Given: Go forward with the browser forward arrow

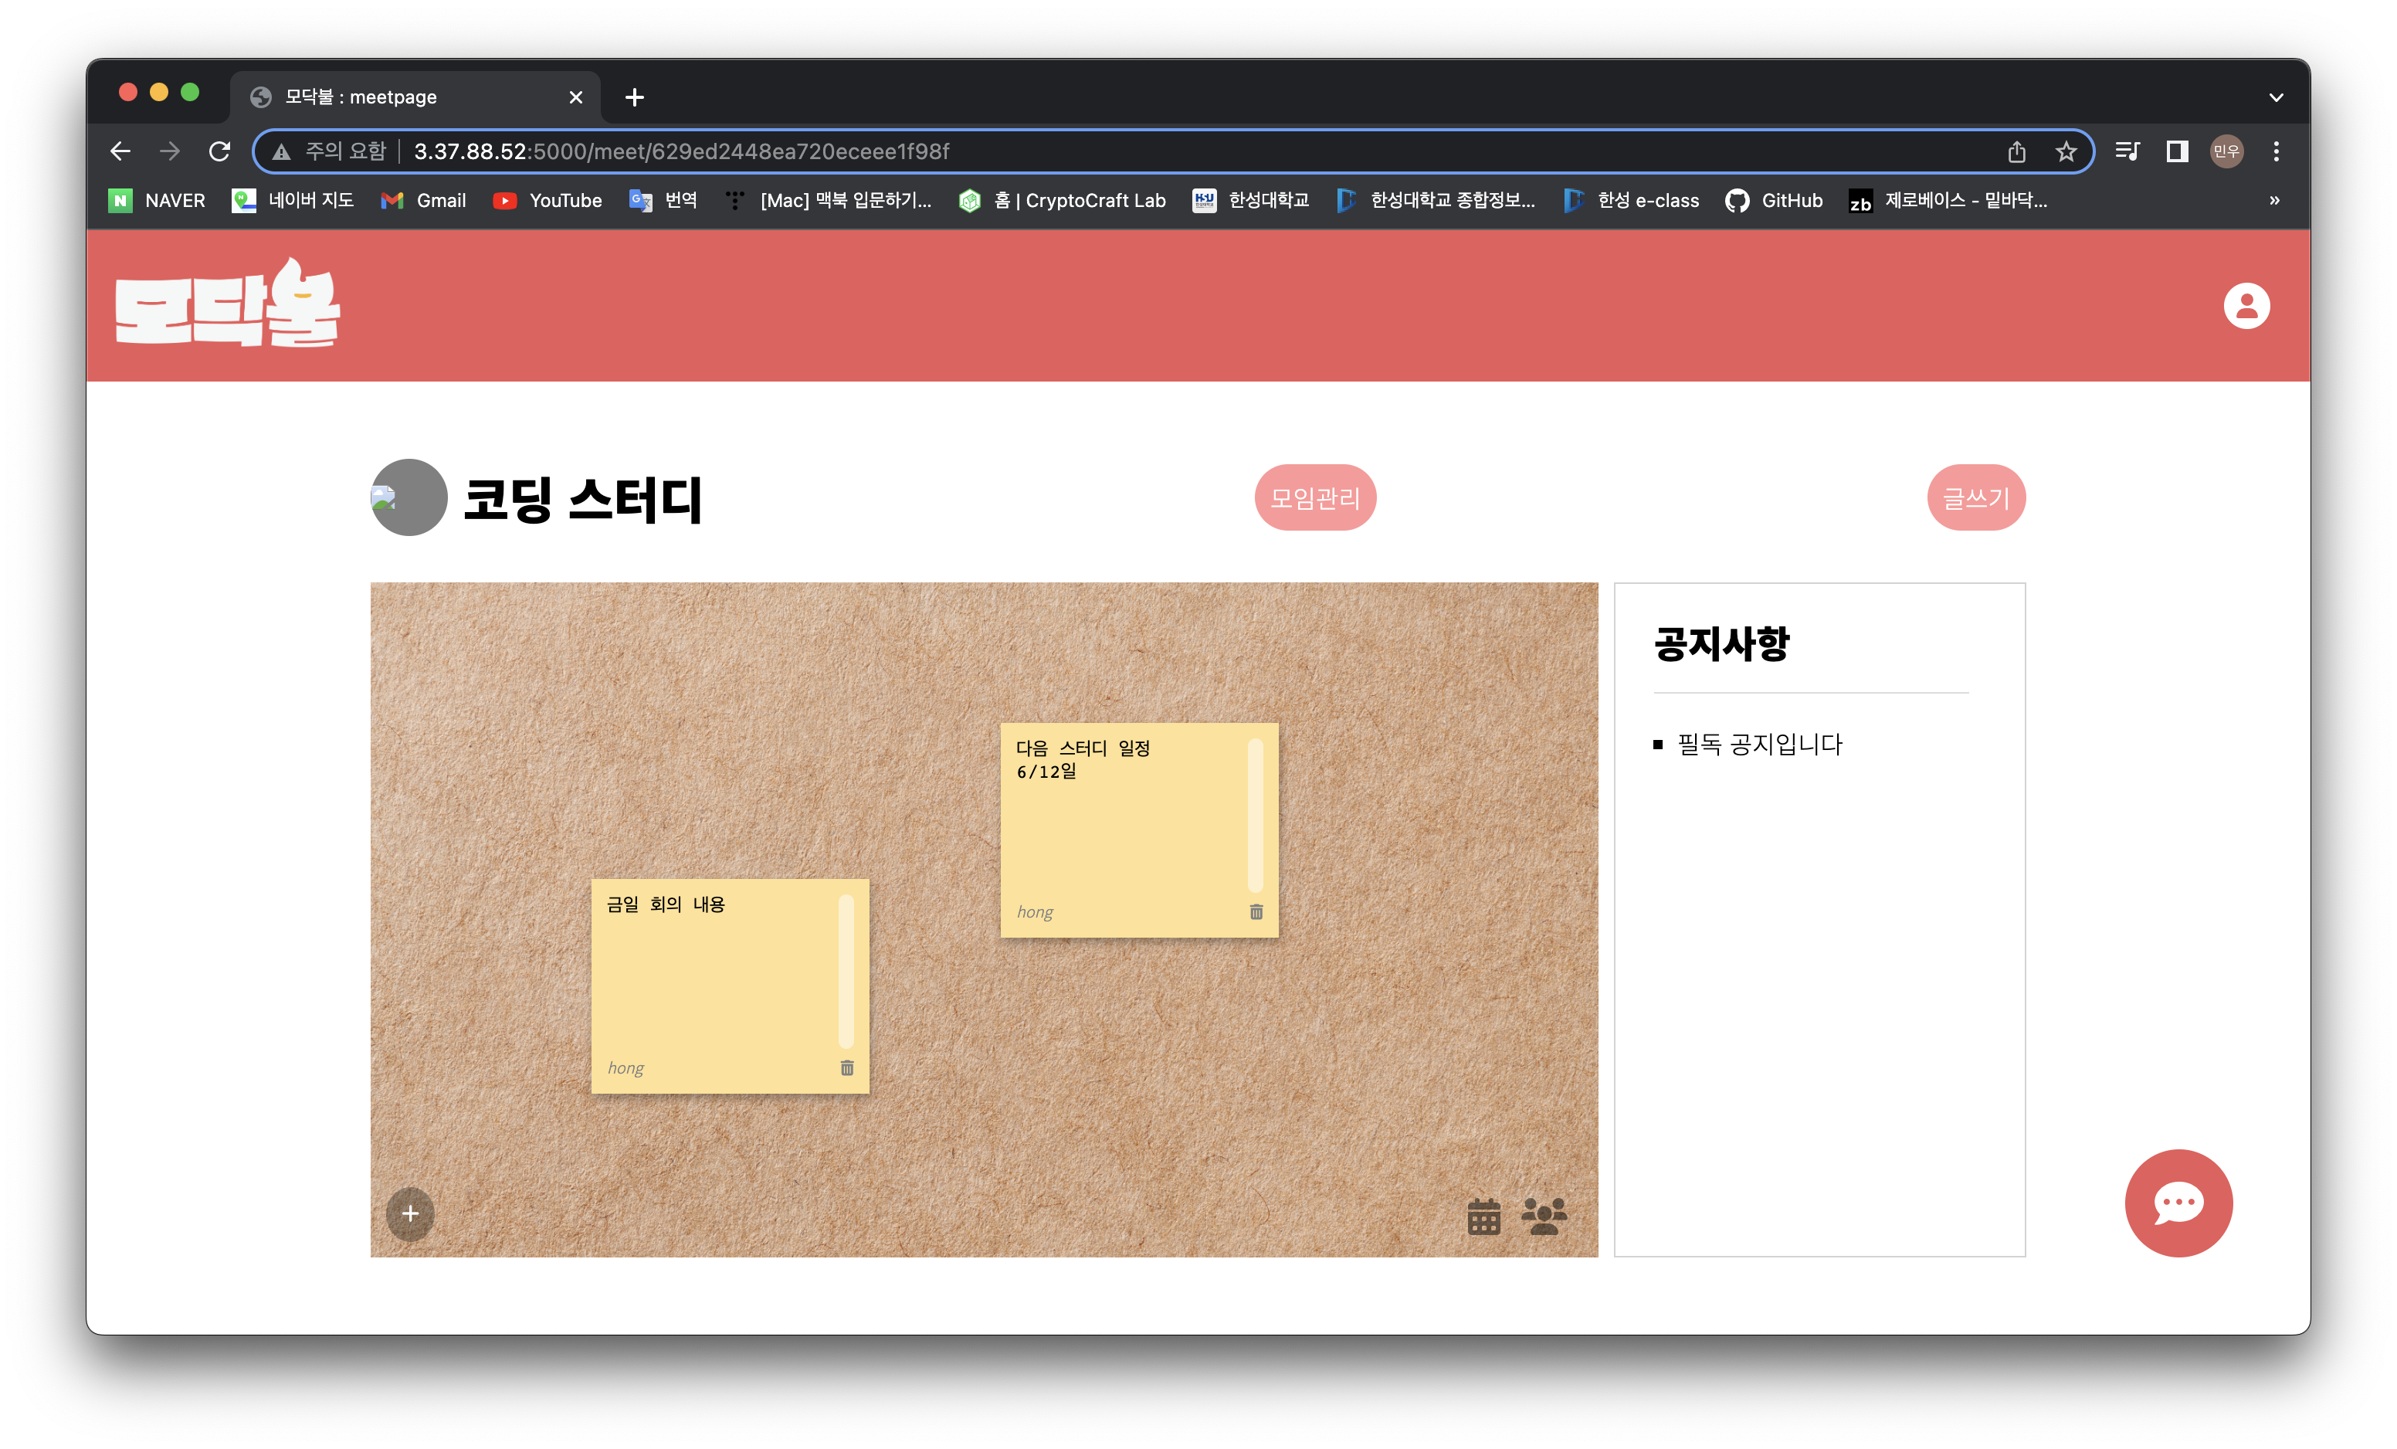Looking at the screenshot, I should [x=169, y=151].
